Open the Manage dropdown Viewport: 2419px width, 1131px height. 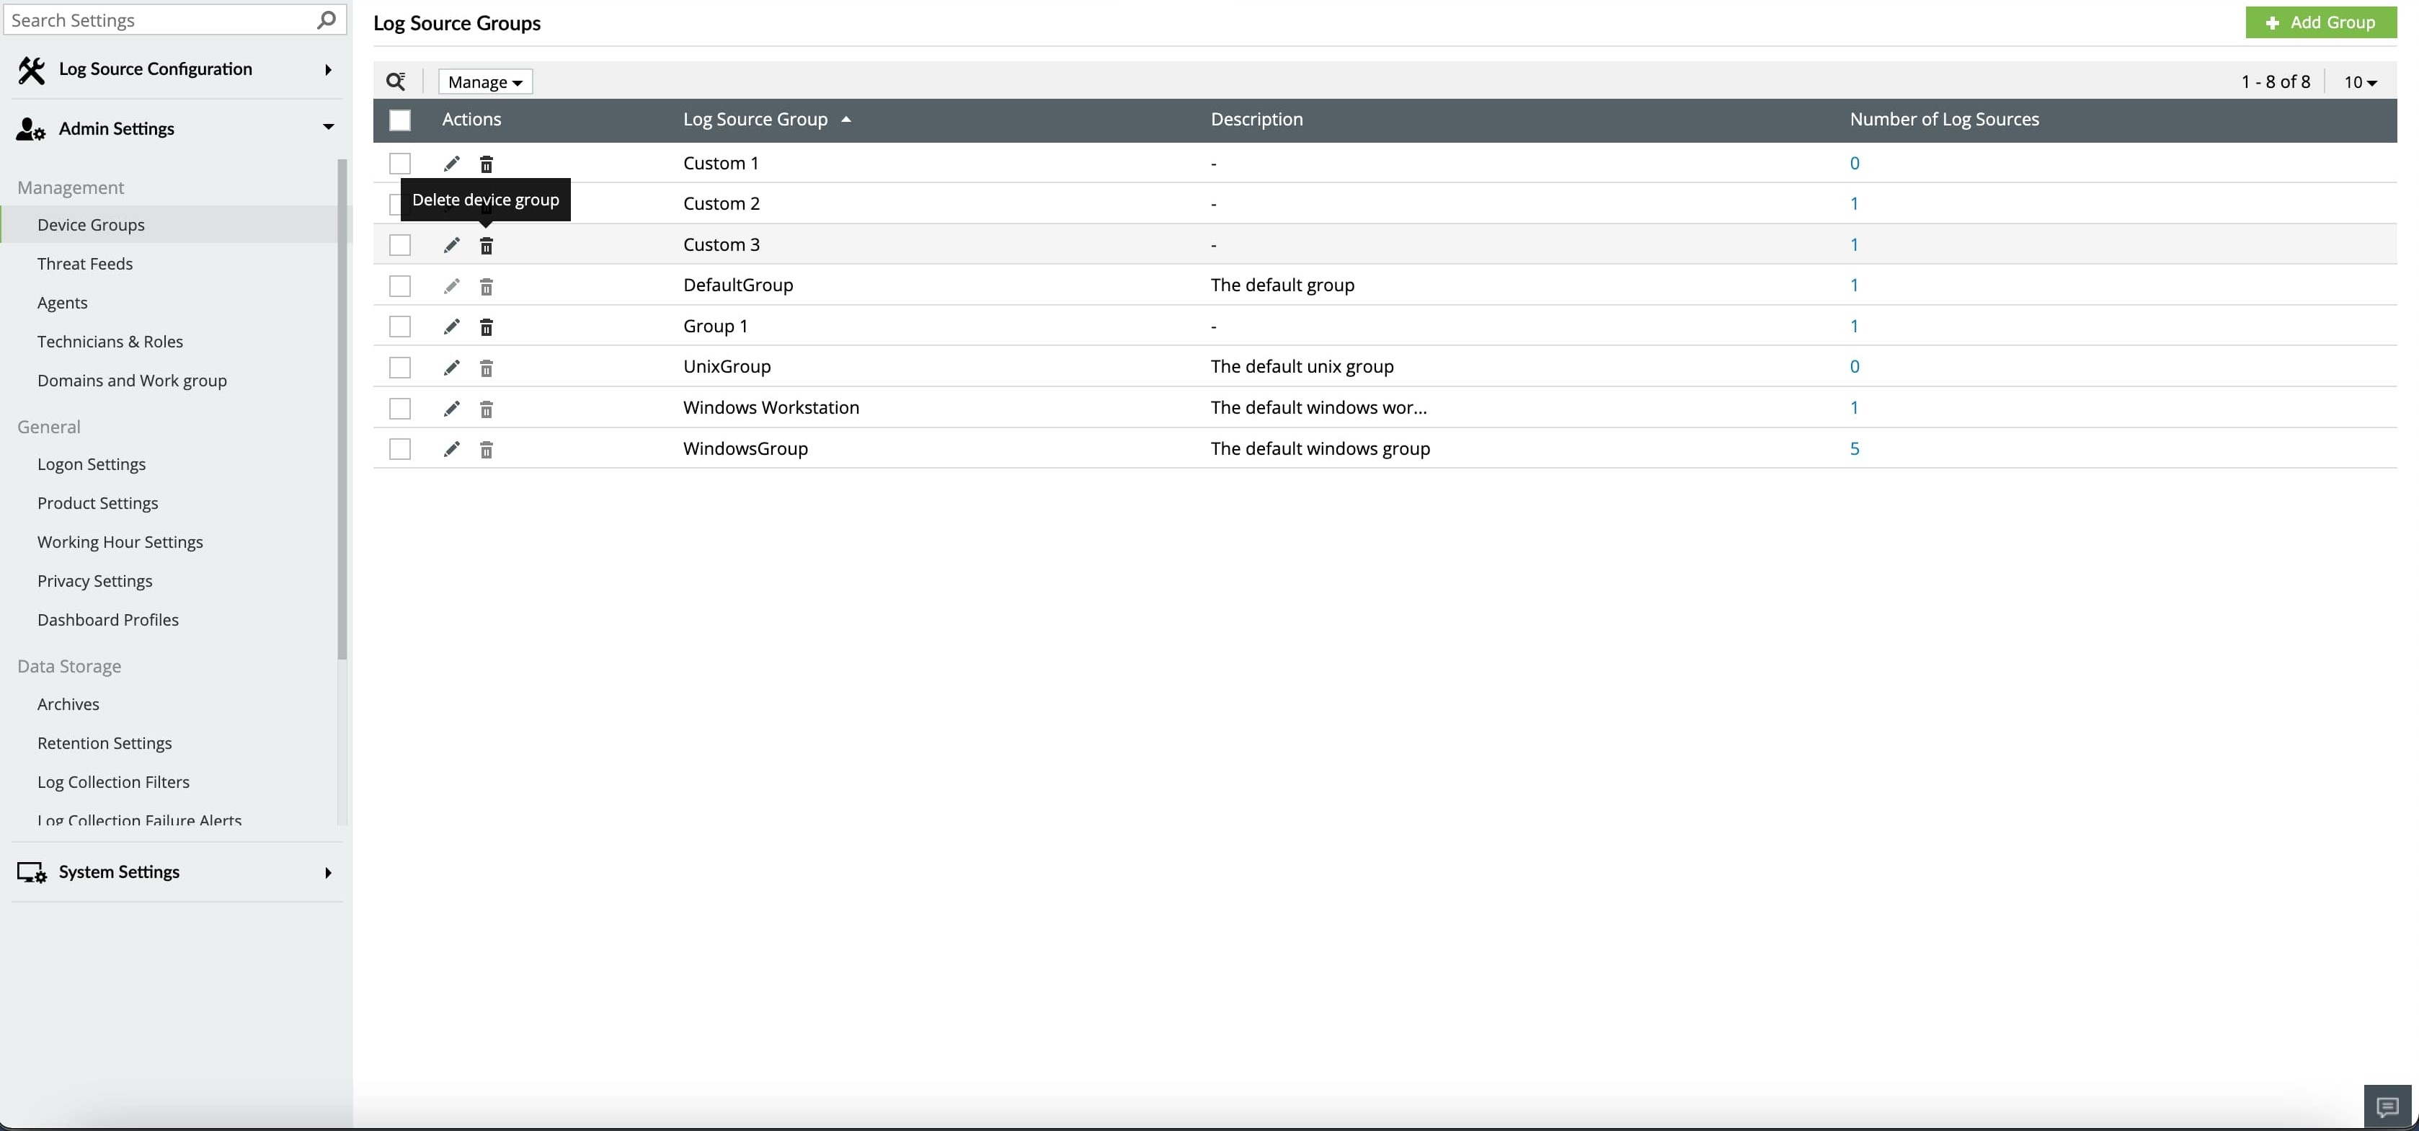coord(484,81)
